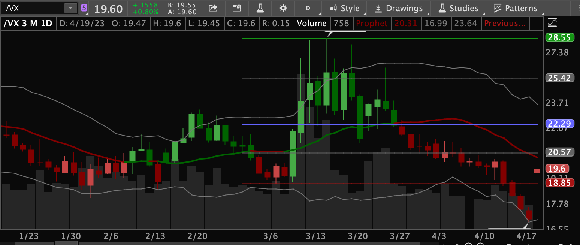The height and width of the screenshot is (245, 580).
Task: Click the 3/6 date axis label
Action: click(271, 237)
